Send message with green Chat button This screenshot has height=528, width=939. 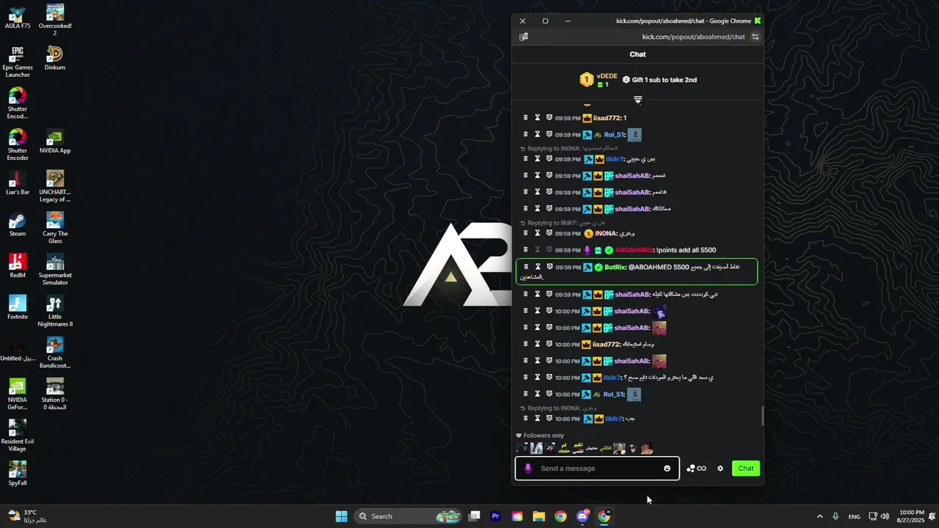click(x=746, y=469)
